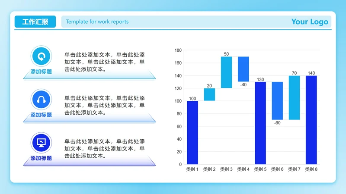Select the data label 70 above 类别 7
Image resolution: width=346 pixels, height=194 pixels.
coord(294,73)
